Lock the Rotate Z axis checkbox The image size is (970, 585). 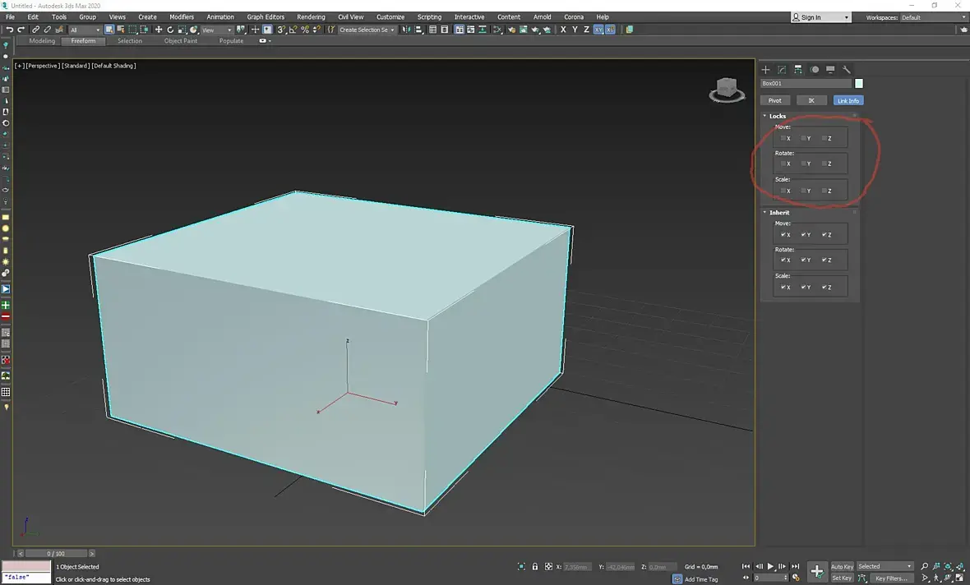coord(824,164)
